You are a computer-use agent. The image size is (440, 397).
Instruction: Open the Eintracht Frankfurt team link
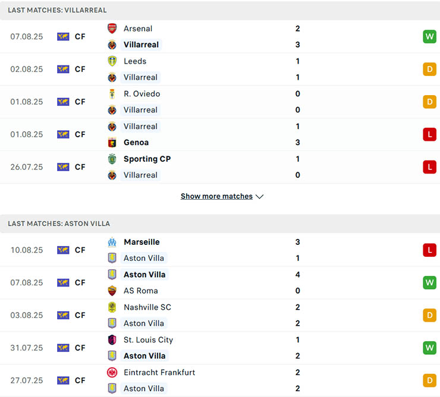159,373
